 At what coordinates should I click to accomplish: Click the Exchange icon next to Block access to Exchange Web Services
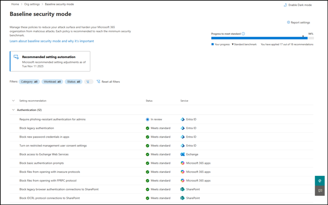pos(183,154)
